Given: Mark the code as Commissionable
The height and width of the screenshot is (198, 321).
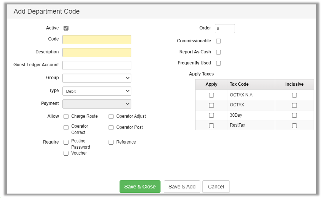Looking at the screenshot, I should [x=218, y=41].
